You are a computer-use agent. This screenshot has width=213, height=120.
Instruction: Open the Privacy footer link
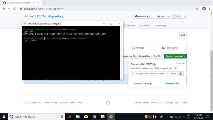click(x=55, y=103)
